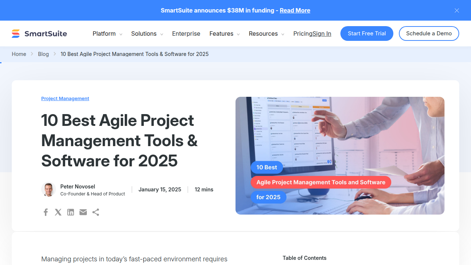The image size is (471, 265).
Task: Click the author name Peter Novosel
Action: click(x=78, y=187)
